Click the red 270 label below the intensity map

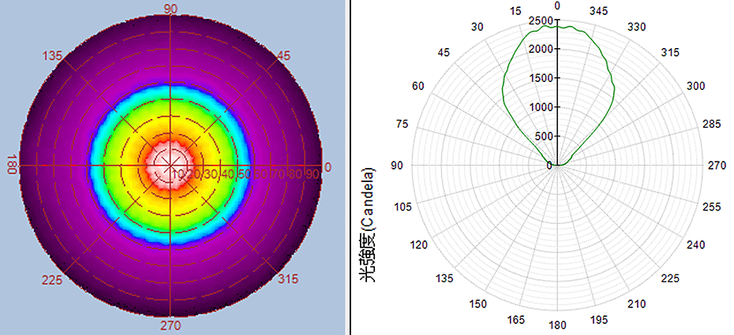coord(171,326)
